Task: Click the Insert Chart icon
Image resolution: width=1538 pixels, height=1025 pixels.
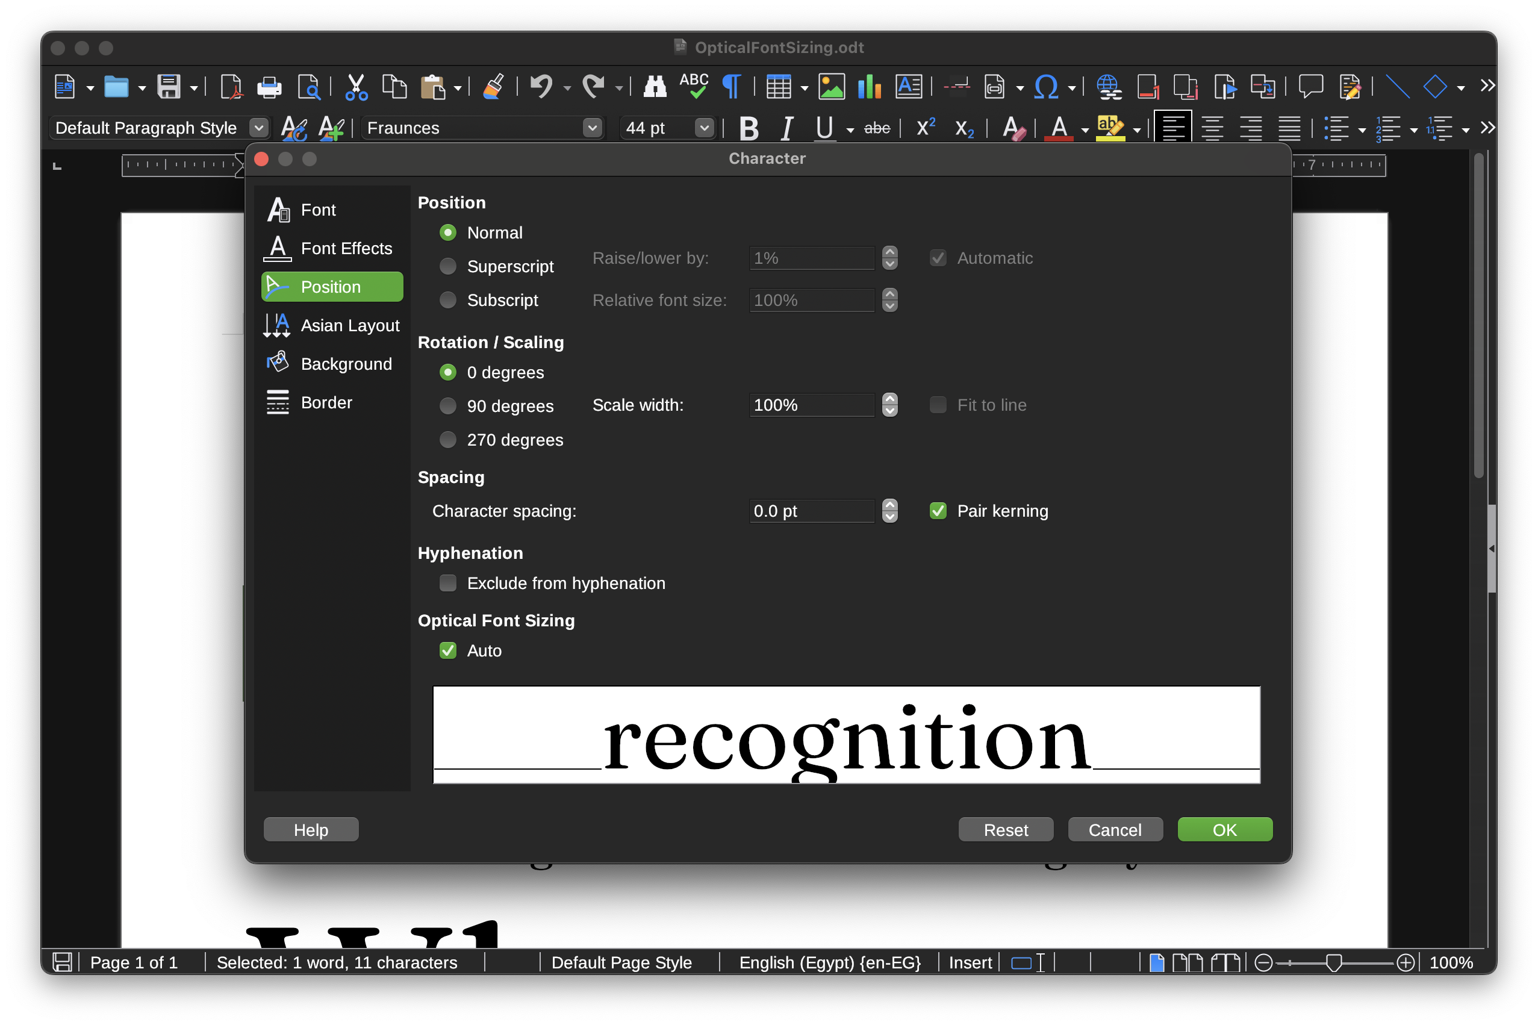Action: (870, 87)
